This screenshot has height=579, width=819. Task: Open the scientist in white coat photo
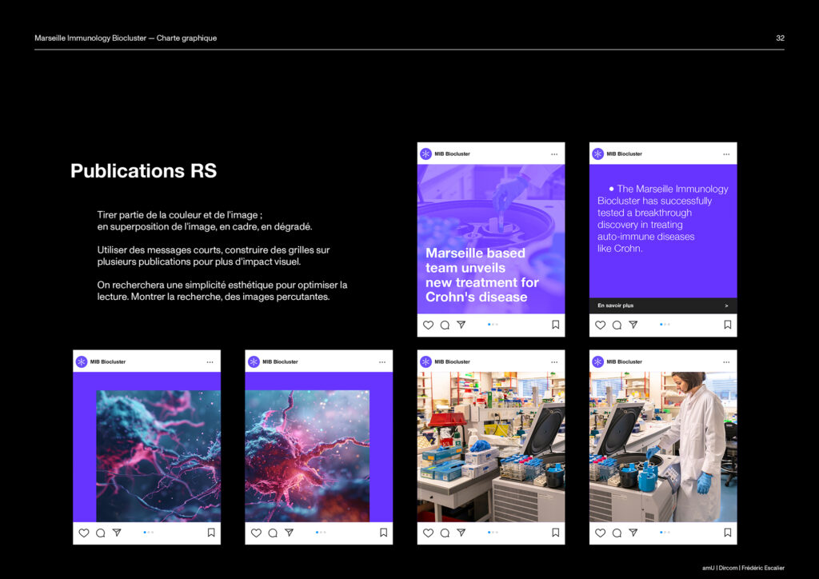point(663,447)
